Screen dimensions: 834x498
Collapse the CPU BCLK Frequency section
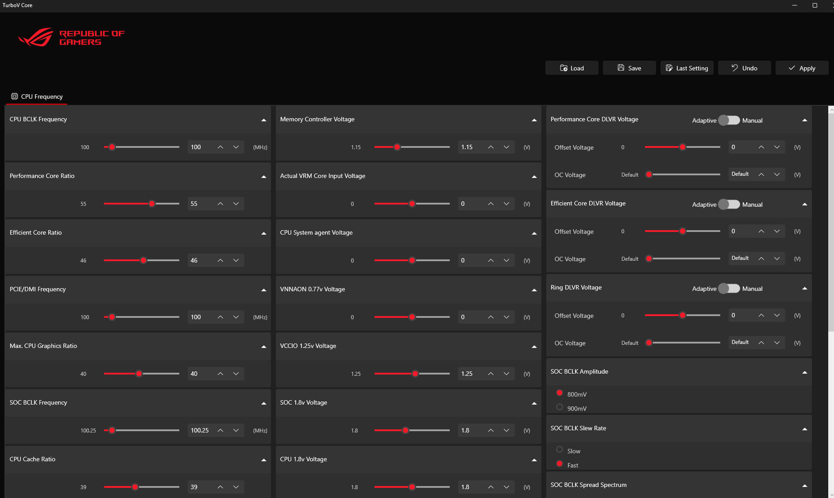(x=264, y=120)
